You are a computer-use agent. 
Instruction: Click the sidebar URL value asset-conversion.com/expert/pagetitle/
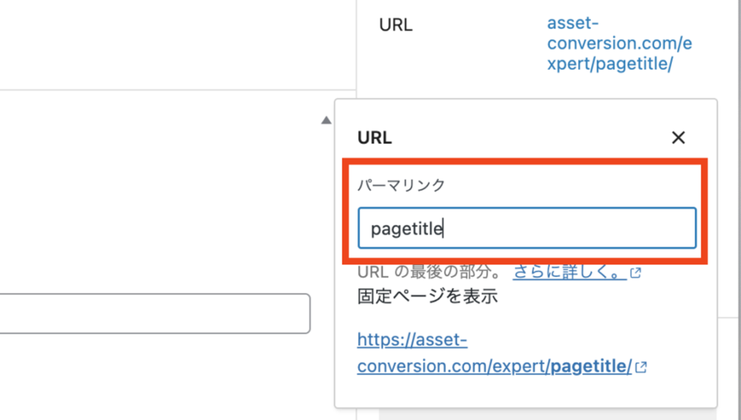click(x=619, y=44)
